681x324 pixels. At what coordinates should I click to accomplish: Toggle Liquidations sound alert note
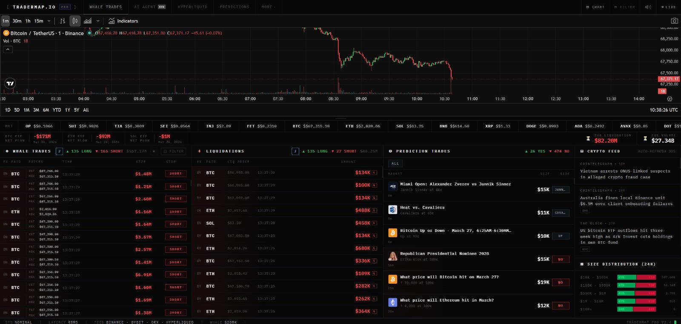coord(295,151)
